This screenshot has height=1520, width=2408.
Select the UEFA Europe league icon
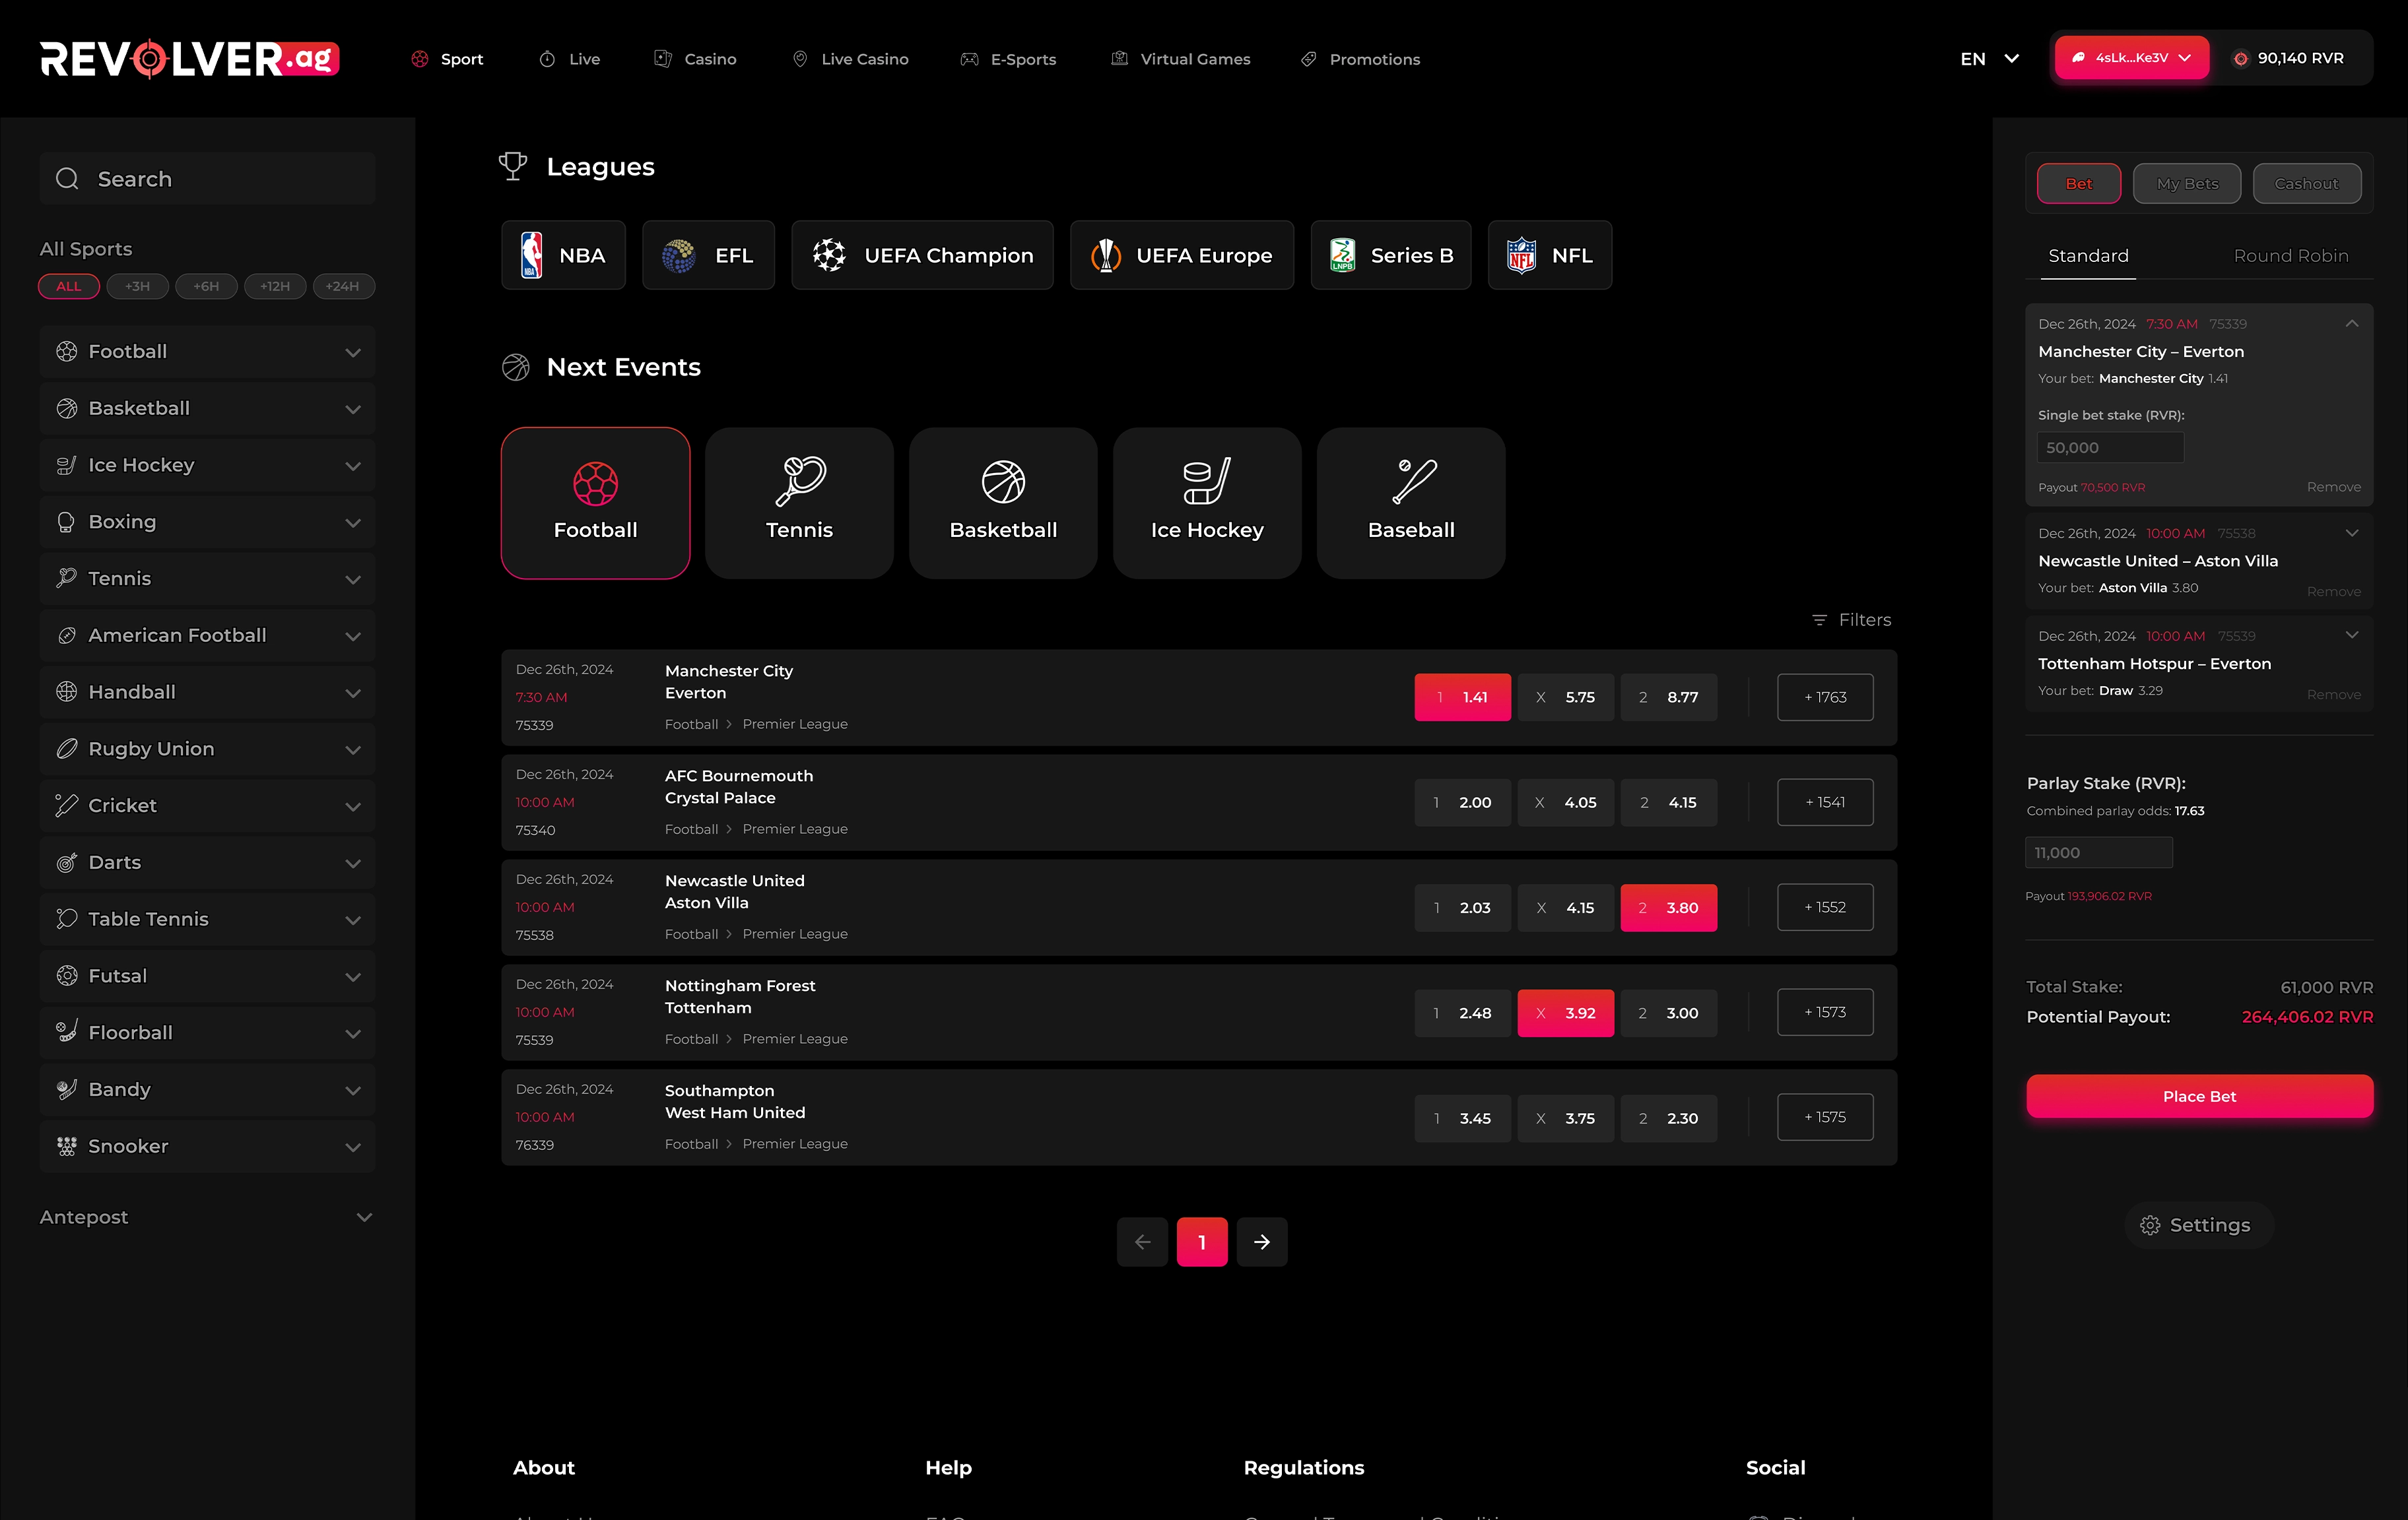(1106, 256)
